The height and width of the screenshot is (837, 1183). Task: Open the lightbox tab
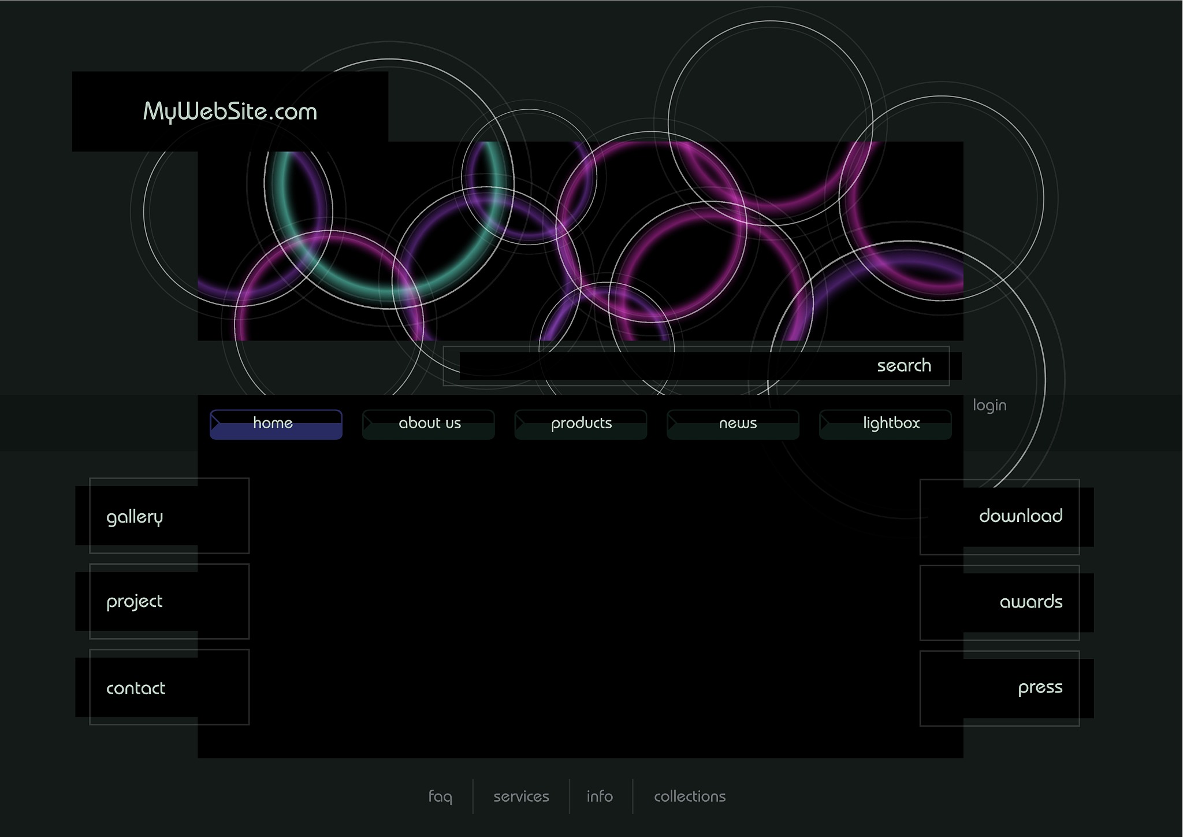point(885,424)
